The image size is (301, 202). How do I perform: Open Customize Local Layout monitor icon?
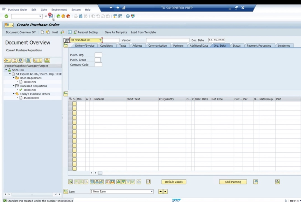tap(133, 16)
